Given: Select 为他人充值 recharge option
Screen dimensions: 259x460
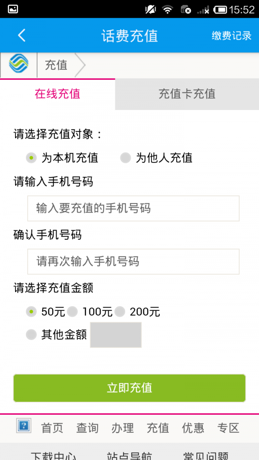Looking at the screenshot, I should tap(125, 158).
